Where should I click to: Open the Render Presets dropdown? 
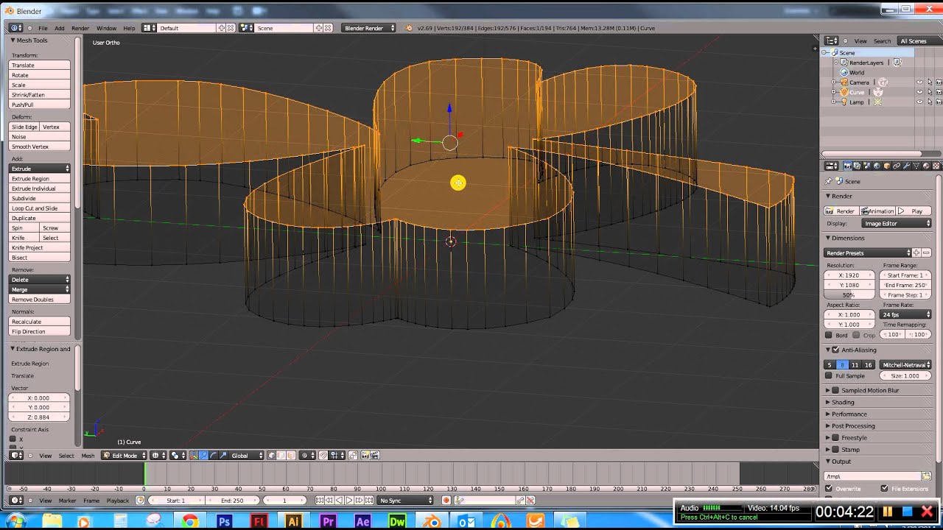click(x=867, y=252)
